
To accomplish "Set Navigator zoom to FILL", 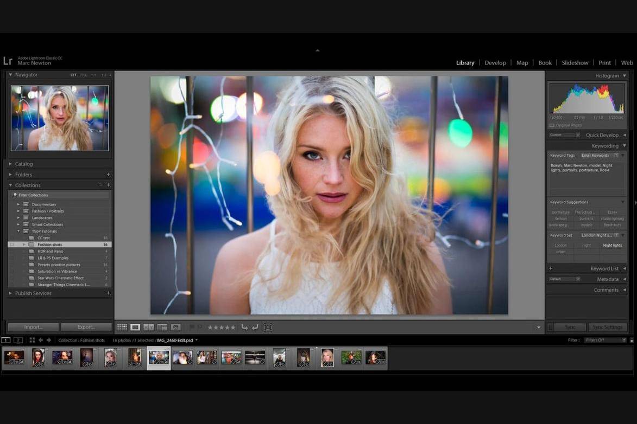I will click(84, 75).
